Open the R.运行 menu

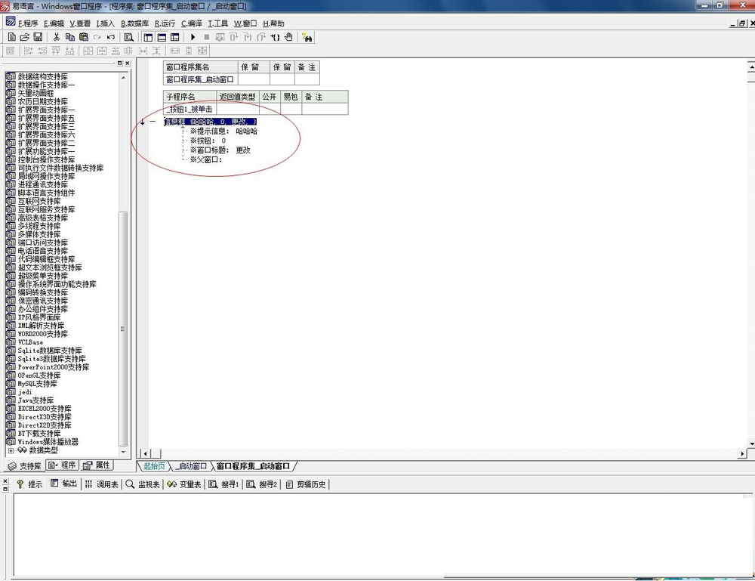coord(165,23)
